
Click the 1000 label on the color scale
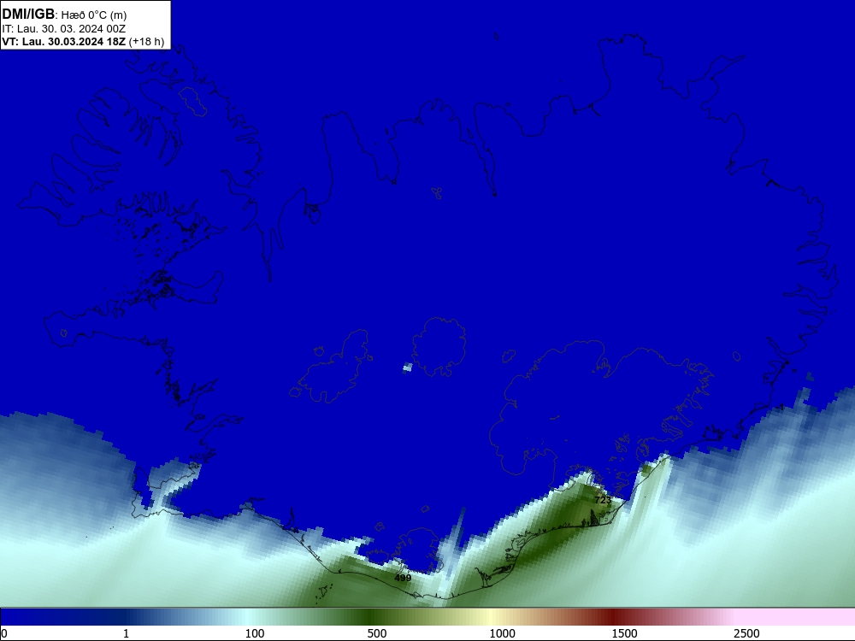[502, 633]
